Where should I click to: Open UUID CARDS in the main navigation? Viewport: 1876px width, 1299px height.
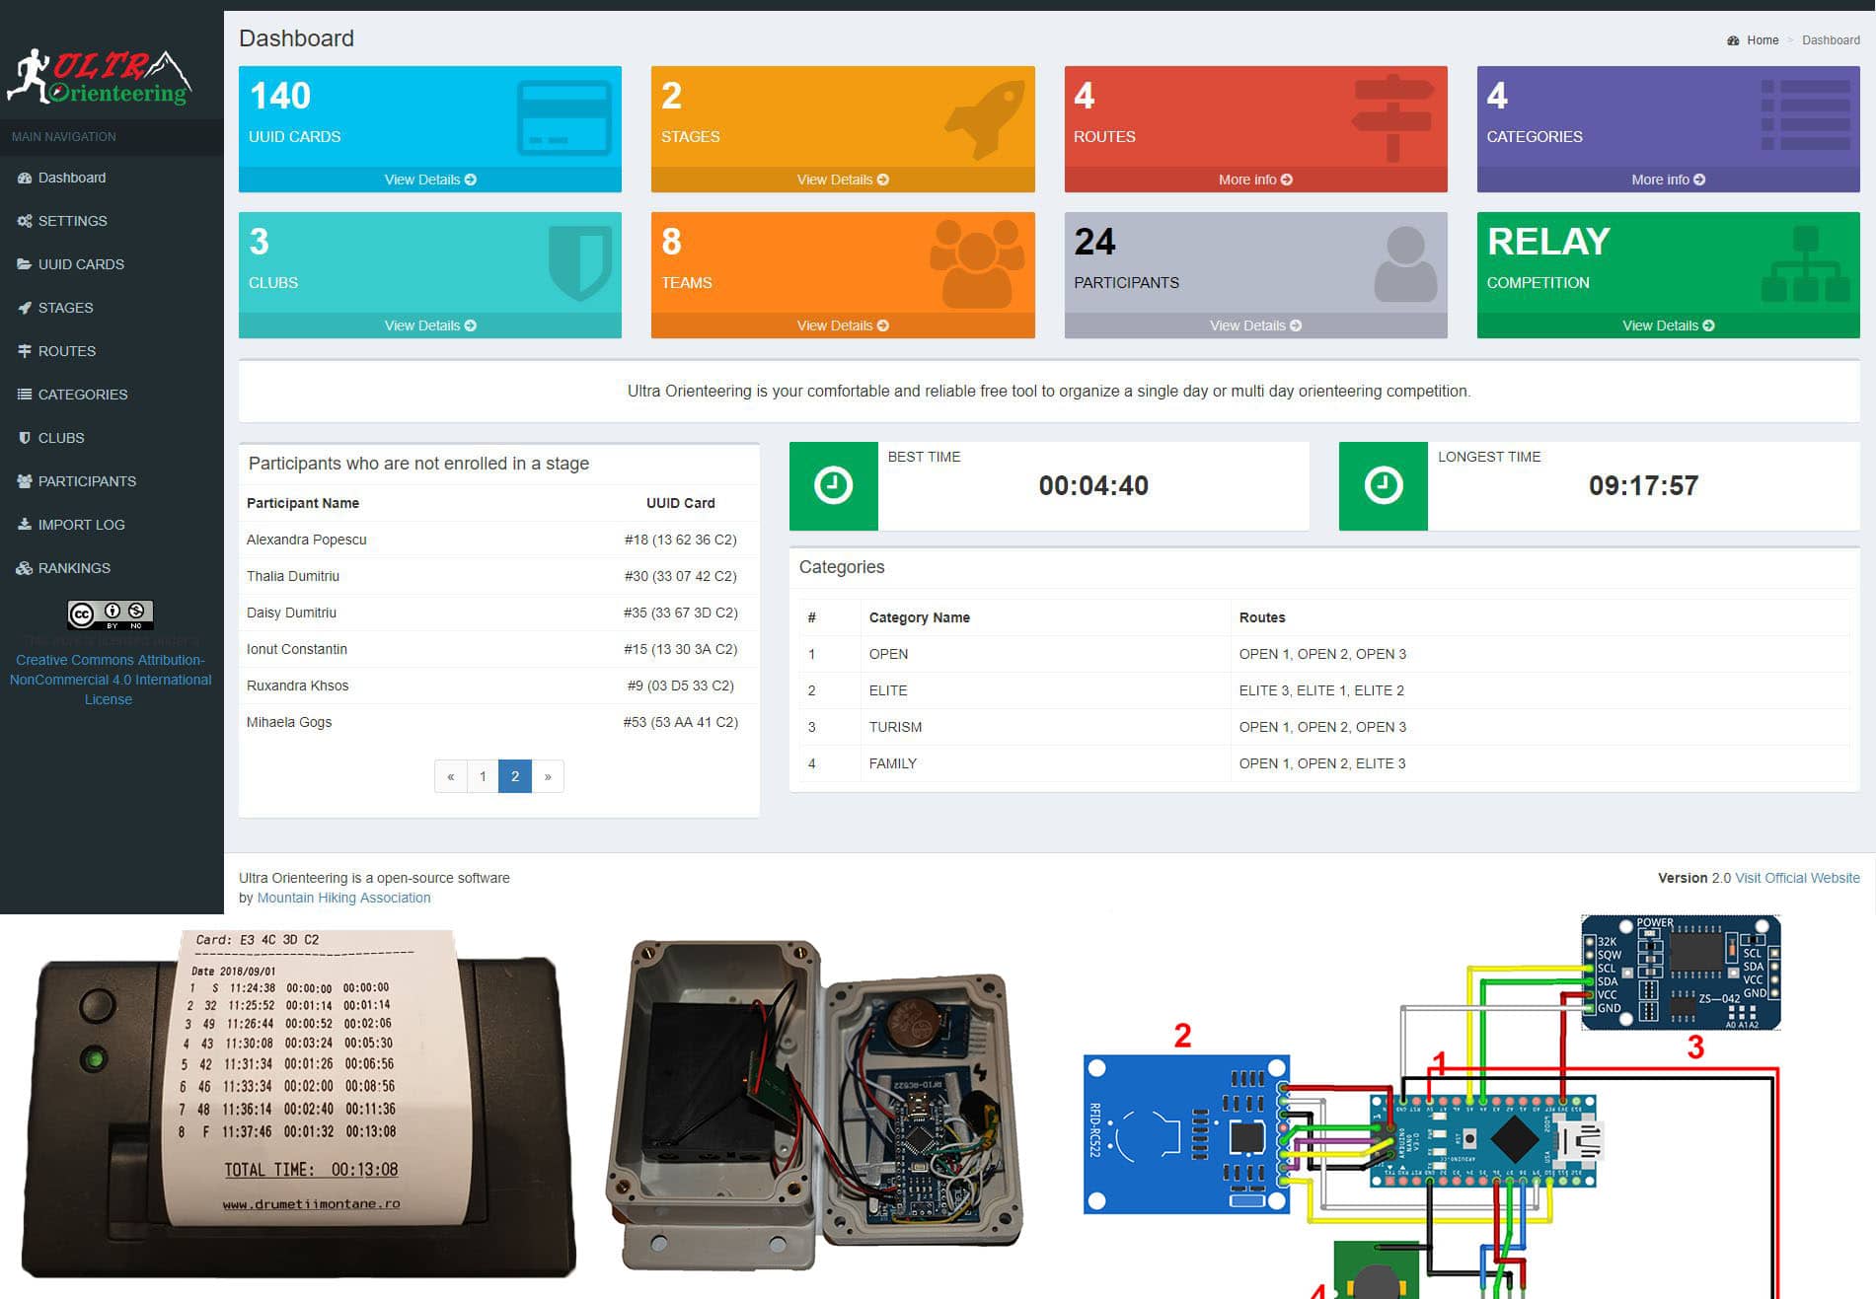pyautogui.click(x=112, y=264)
